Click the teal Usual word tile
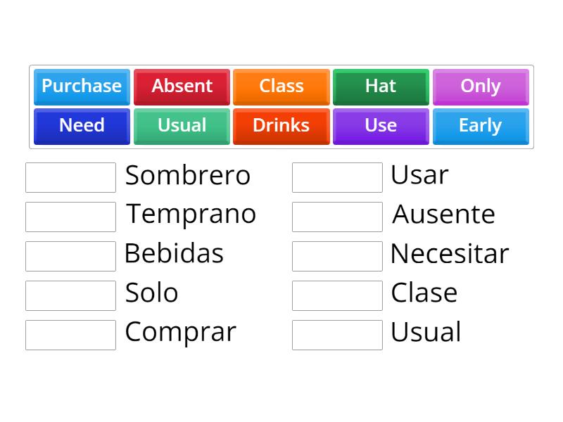 182,126
